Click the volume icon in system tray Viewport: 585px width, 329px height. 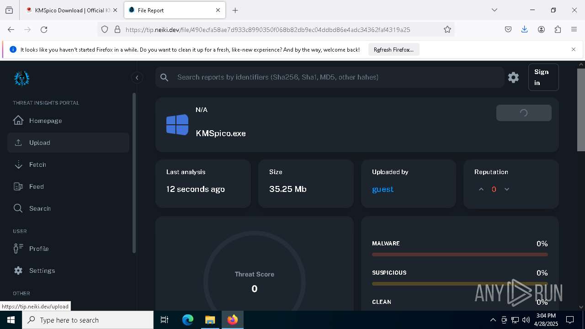pos(526,320)
